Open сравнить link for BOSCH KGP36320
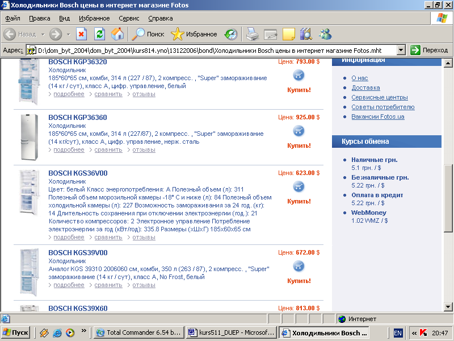The height and width of the screenshot is (341, 454). [x=108, y=94]
